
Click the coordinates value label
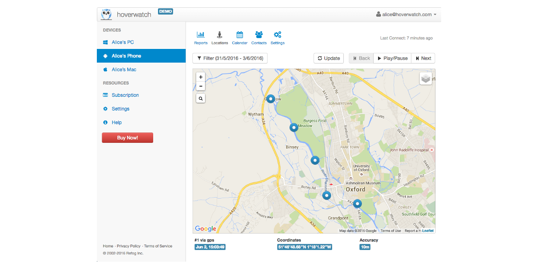pos(305,247)
